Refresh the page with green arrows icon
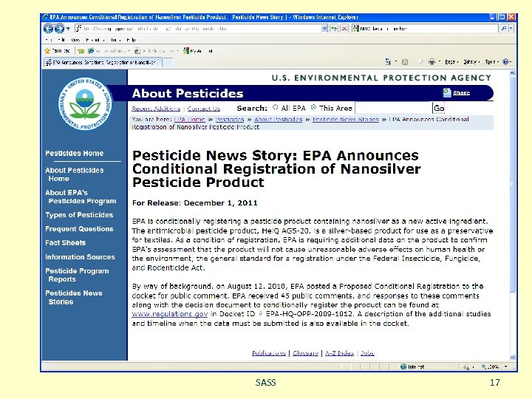 334,29
